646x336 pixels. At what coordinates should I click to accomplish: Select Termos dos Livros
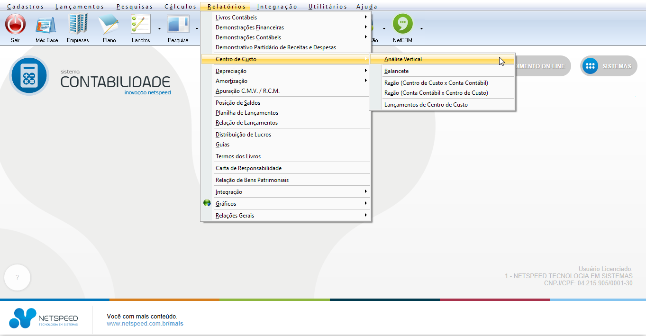pos(286,156)
